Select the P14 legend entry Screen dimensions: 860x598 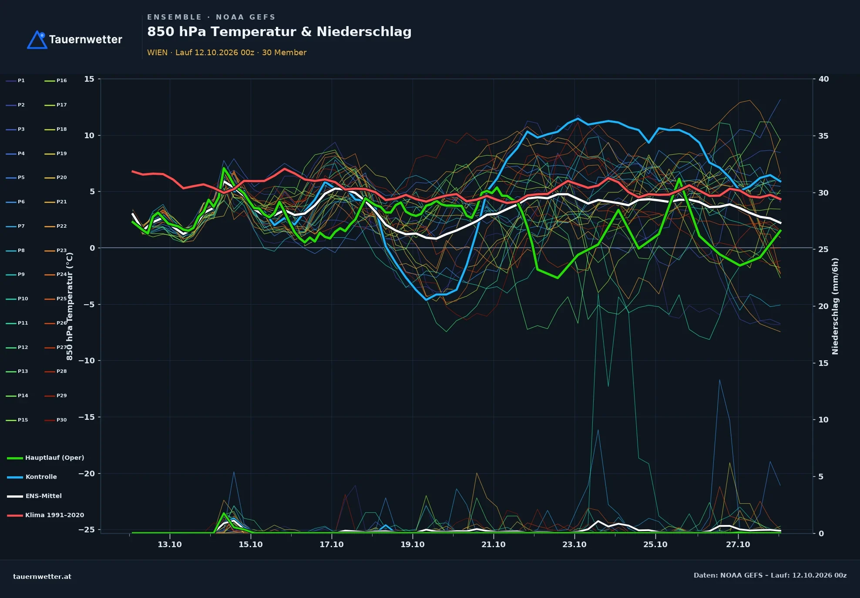[17, 396]
